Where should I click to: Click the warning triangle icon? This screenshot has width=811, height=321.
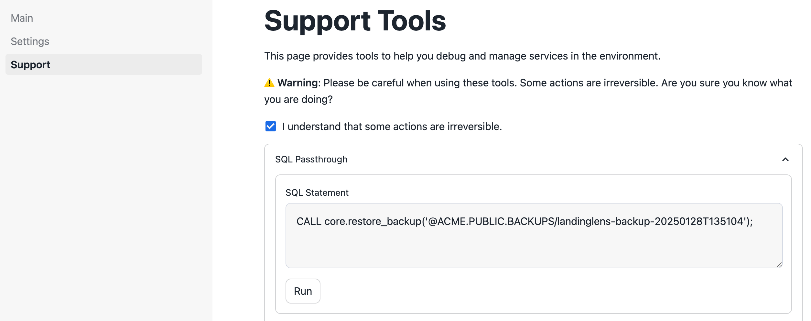click(269, 83)
